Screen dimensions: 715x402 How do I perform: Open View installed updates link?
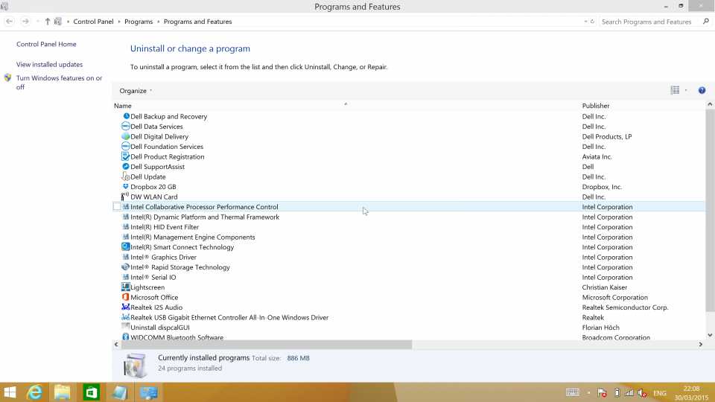point(49,65)
